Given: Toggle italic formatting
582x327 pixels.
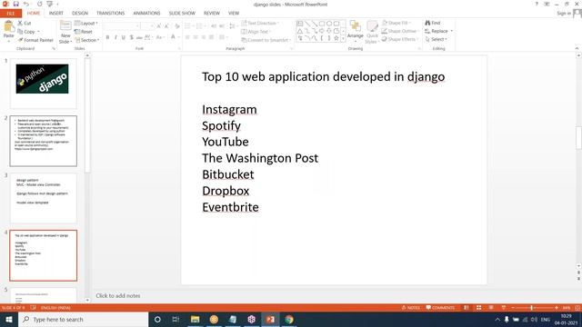Looking at the screenshot, I should pyautogui.click(x=115, y=37).
